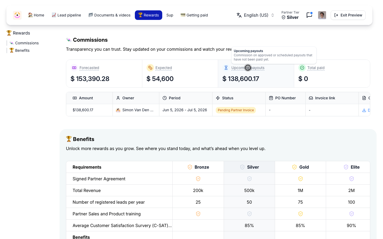Screen dimensions: 383x239
Task: Click the hourglass icon beside Upcoming payouts
Action: click(226, 68)
